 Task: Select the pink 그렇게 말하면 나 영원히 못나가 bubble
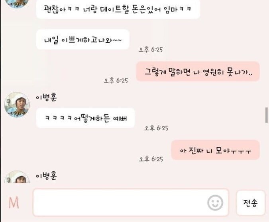tap(198, 71)
